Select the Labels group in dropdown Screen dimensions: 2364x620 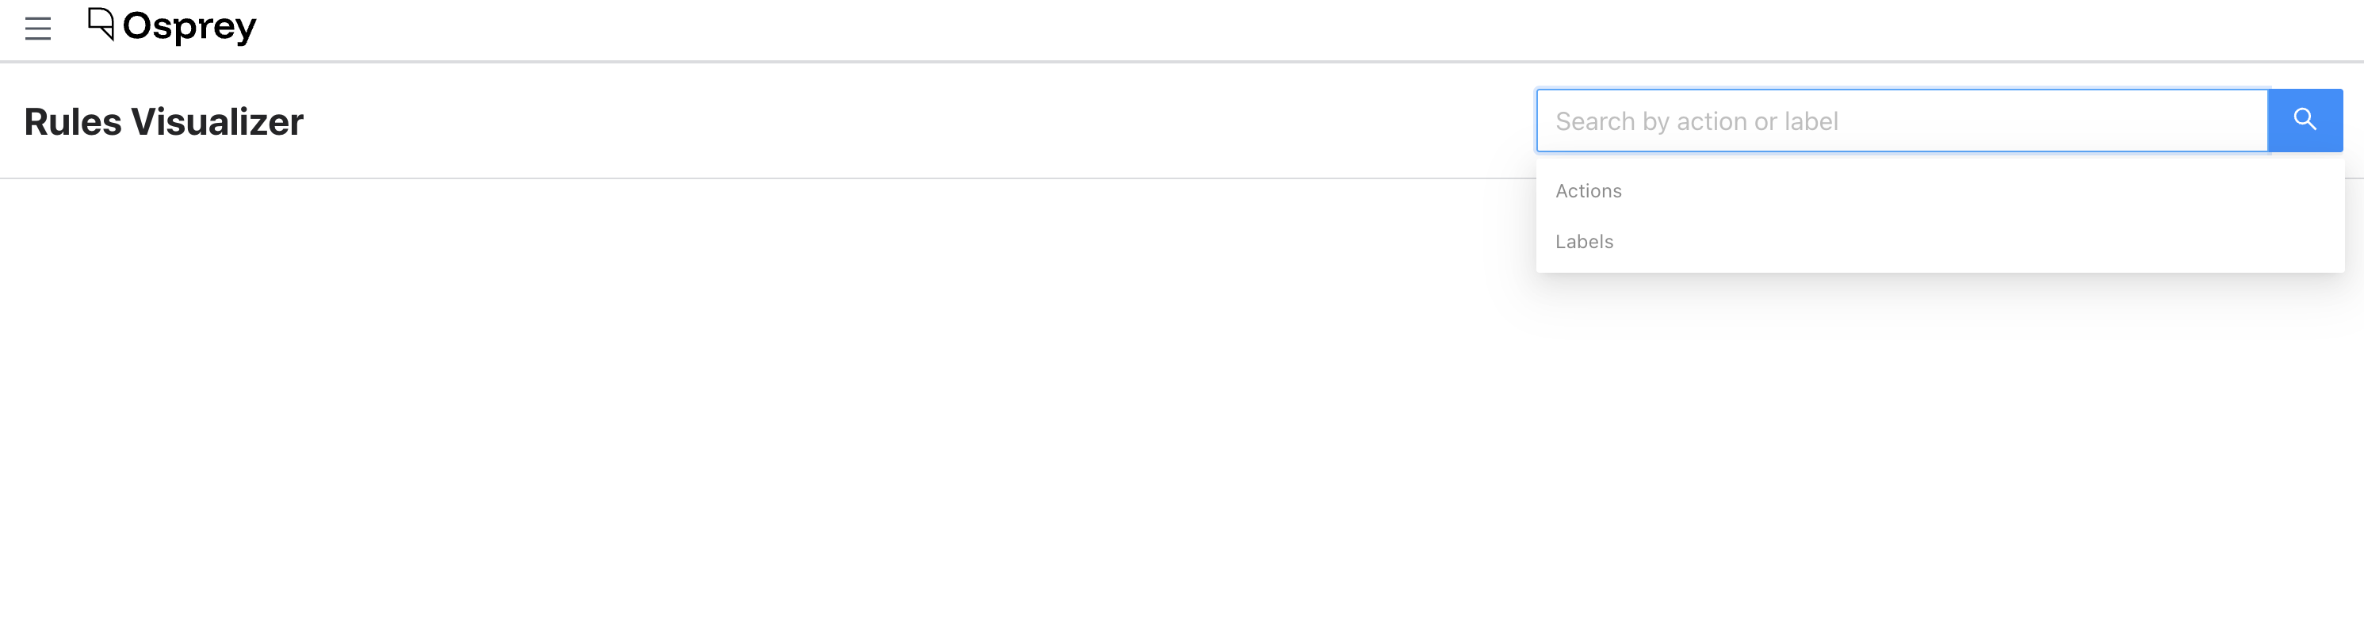pyautogui.click(x=1584, y=241)
